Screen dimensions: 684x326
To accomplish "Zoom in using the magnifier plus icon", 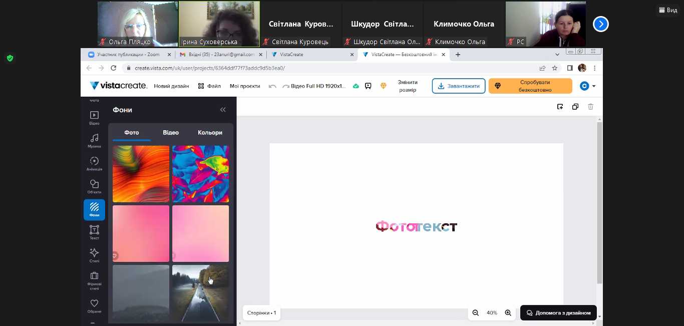I will (x=508, y=313).
